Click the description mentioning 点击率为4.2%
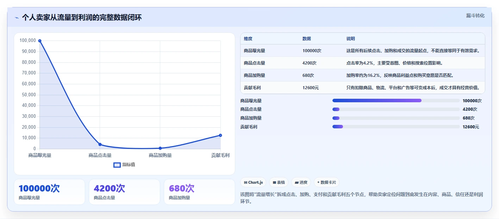The height and width of the screenshot is (219, 499). [x=395, y=63]
